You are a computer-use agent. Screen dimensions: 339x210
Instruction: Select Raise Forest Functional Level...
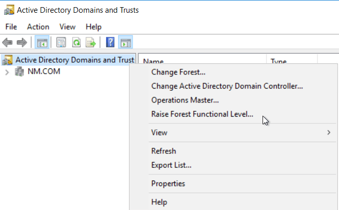coord(202,114)
